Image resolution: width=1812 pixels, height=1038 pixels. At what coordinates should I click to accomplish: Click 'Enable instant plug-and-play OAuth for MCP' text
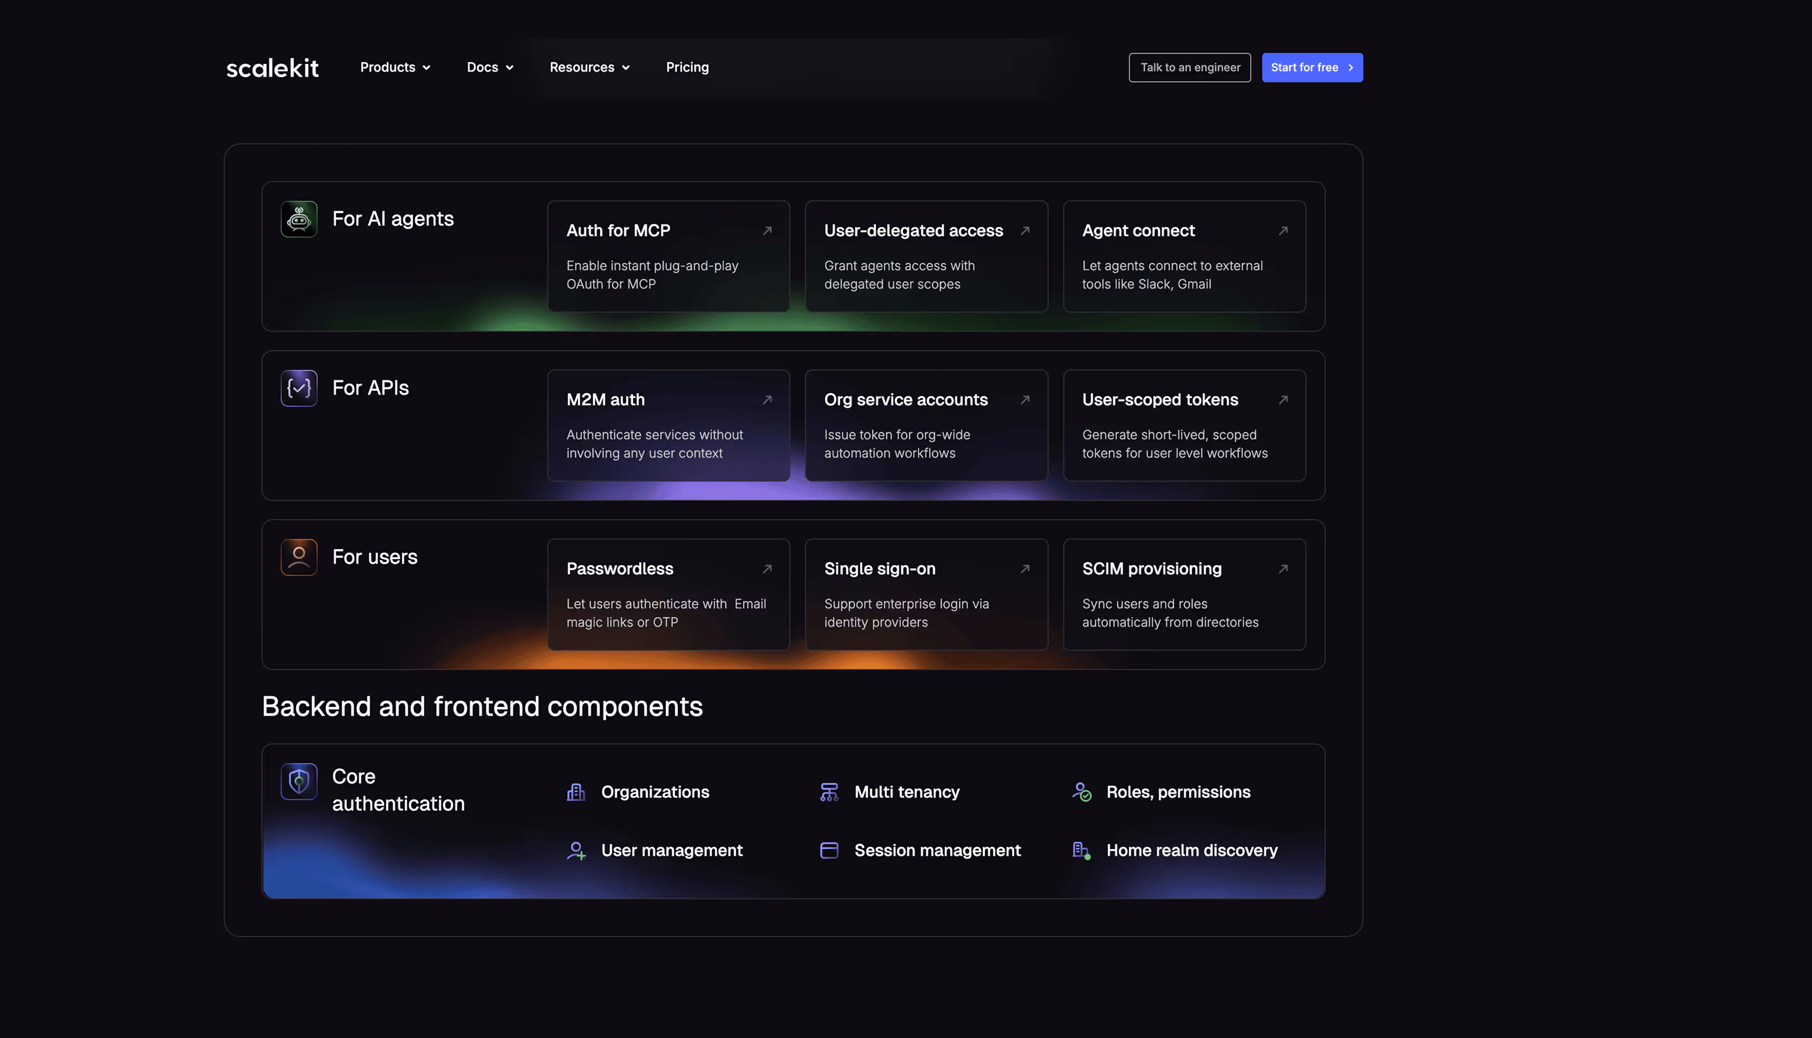click(x=652, y=275)
